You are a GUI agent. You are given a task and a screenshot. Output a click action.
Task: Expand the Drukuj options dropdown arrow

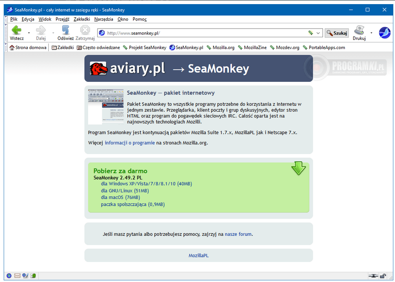[371, 33]
